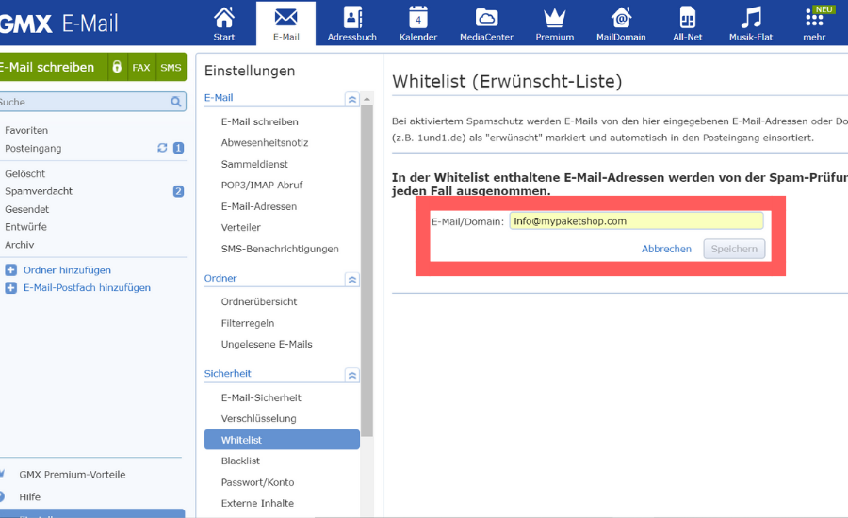
Task: Click the Abbrechen link
Action: point(666,249)
